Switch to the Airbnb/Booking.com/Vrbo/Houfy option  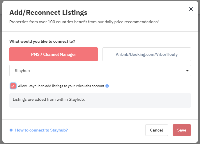pyautogui.click(x=147, y=54)
